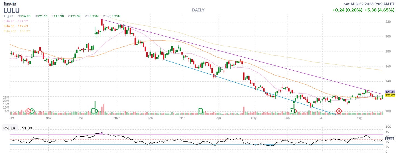Click the Dec label on time axis
This screenshot has width=398, height=156.
click(80, 118)
